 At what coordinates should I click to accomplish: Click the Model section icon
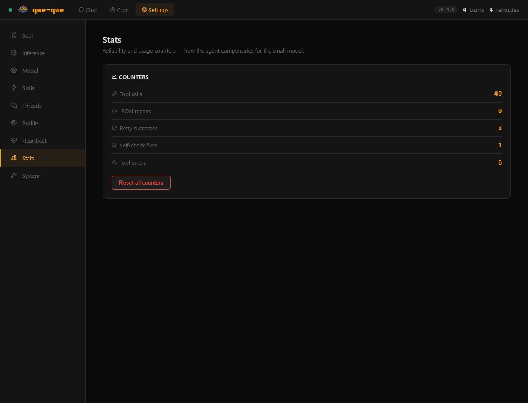pos(14,71)
